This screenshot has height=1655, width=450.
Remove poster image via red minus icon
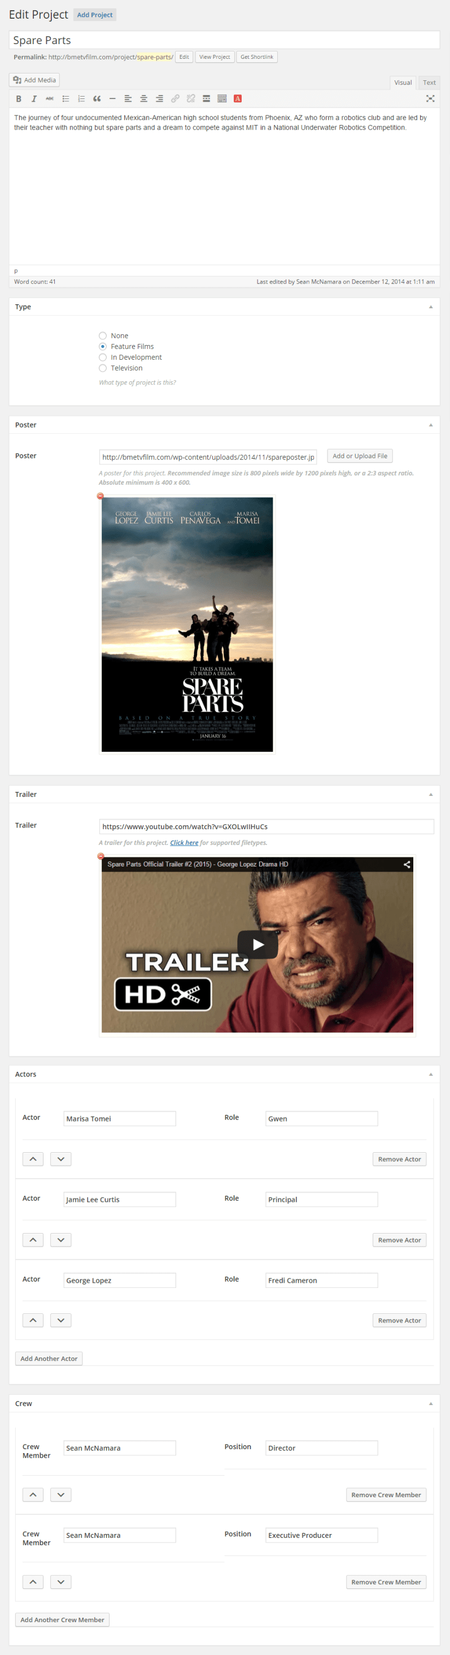coord(100,496)
